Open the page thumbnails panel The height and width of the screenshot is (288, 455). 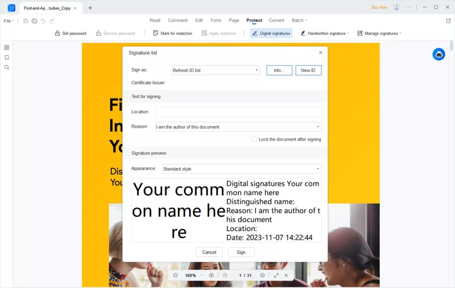point(7,47)
